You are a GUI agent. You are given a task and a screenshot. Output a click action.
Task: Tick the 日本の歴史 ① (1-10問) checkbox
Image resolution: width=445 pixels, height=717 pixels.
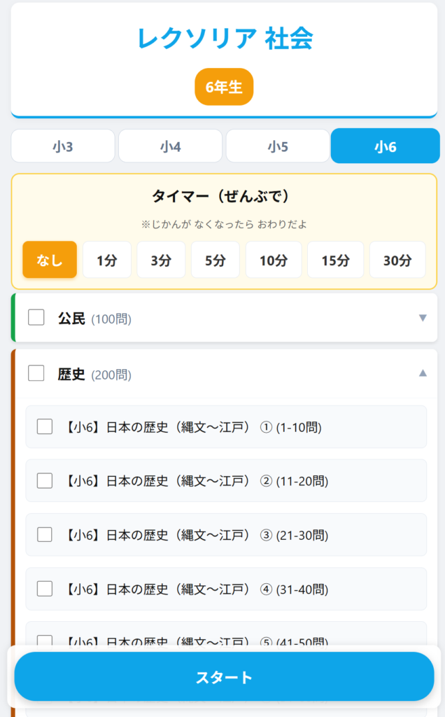click(x=45, y=426)
